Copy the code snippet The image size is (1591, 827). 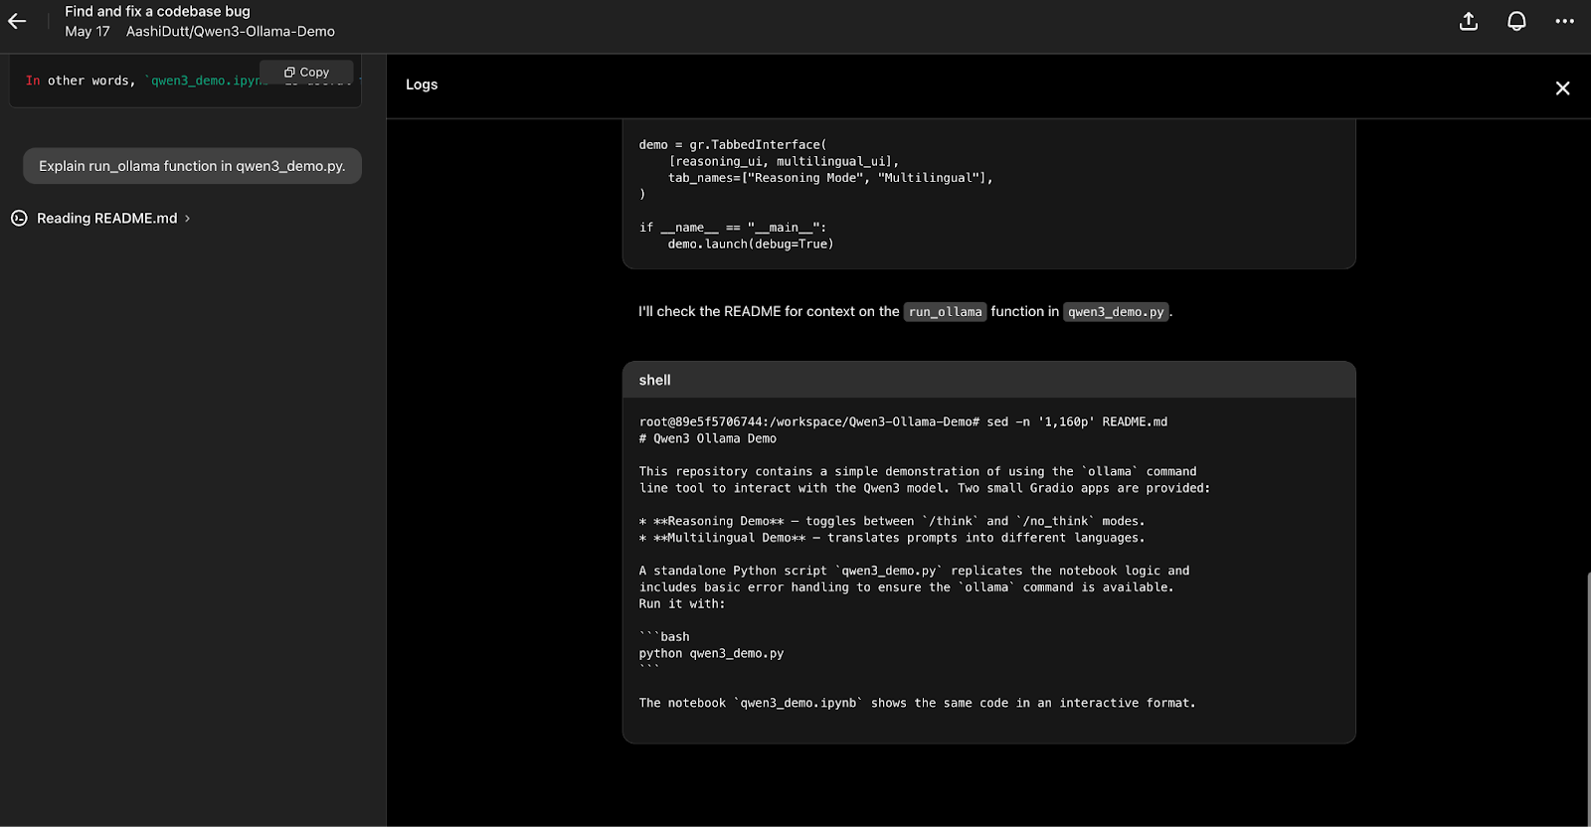[x=306, y=72]
